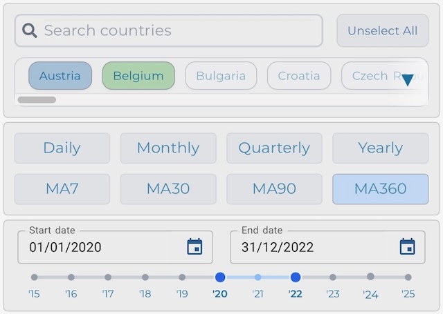The image size is (443, 314).
Task: Click the magnifying glass search icon
Action: click(30, 30)
